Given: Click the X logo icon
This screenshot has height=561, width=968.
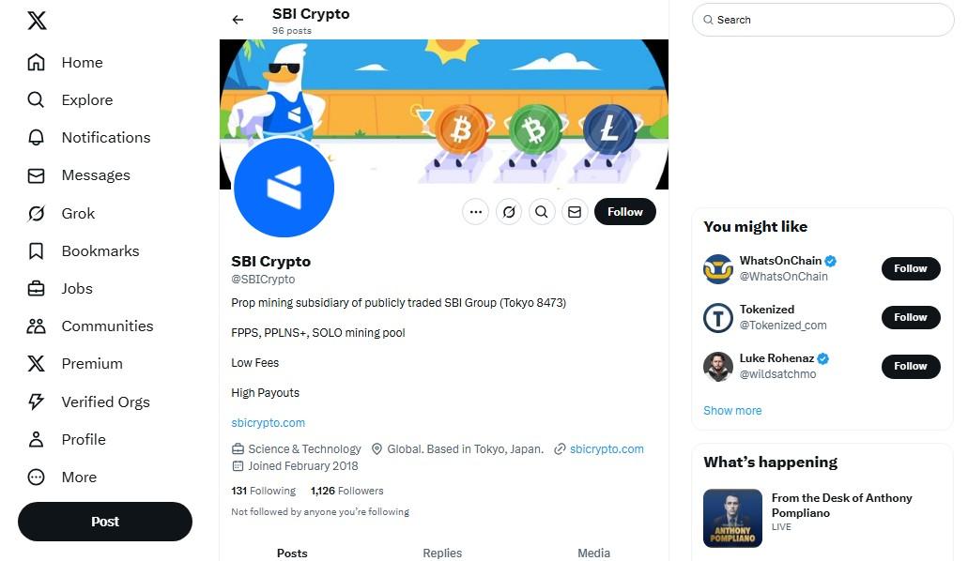Looking at the screenshot, I should click(x=37, y=21).
